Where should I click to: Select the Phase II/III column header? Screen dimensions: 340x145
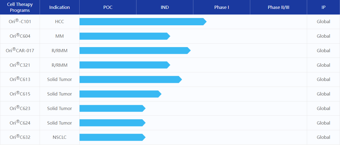click(x=279, y=7)
